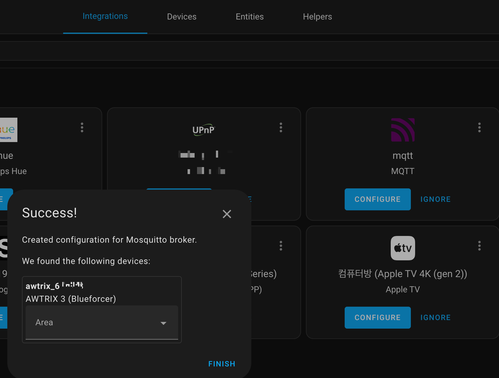Image resolution: width=499 pixels, height=378 pixels.
Task: Click the MQTT purple signal logo
Action: point(403,130)
